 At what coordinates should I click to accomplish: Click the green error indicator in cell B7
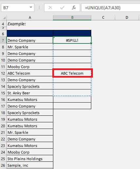(x=54, y=38)
